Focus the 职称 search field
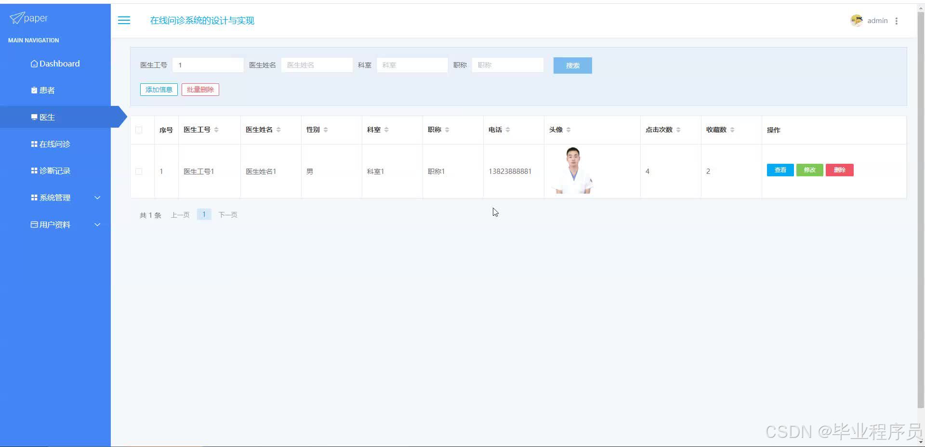The height and width of the screenshot is (447, 925). (508, 65)
